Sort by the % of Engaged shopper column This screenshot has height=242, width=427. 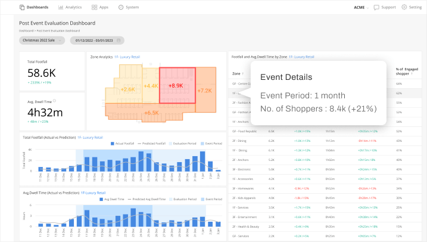407,72
